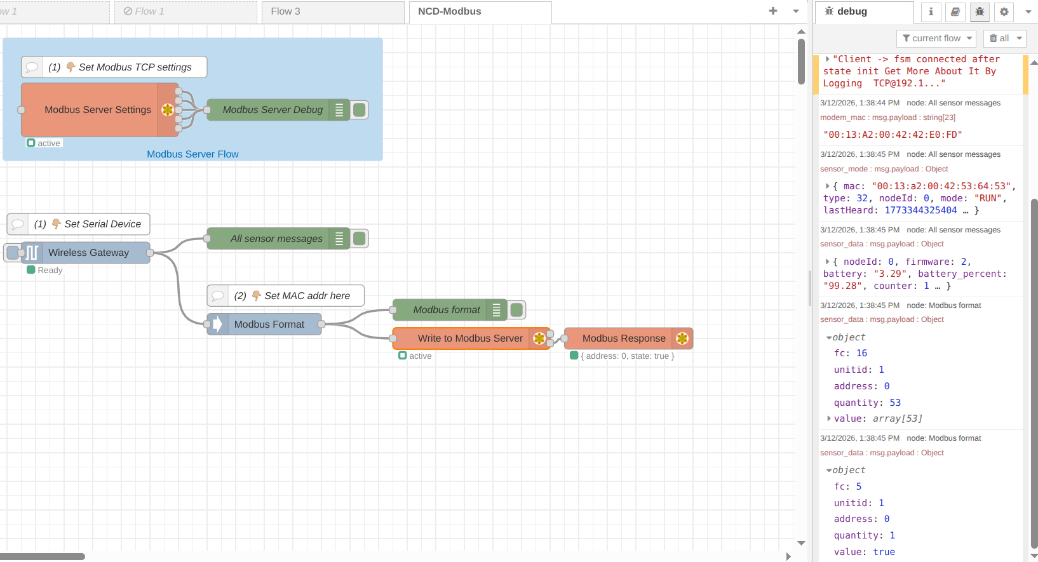Image resolution: width=1038 pixels, height=562 pixels.
Task: Switch to the Flow 3 tab
Action: point(286,11)
